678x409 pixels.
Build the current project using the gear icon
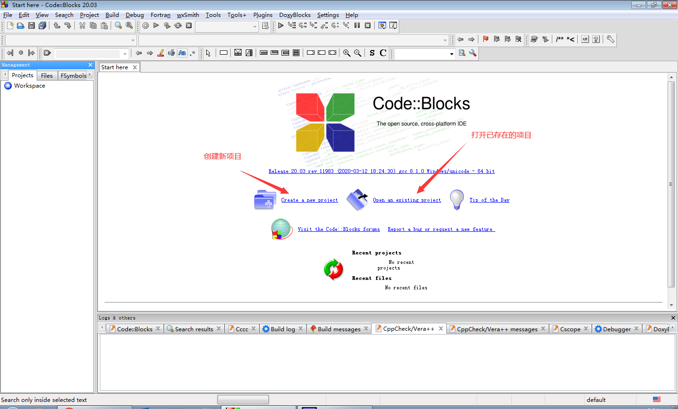[145, 25]
